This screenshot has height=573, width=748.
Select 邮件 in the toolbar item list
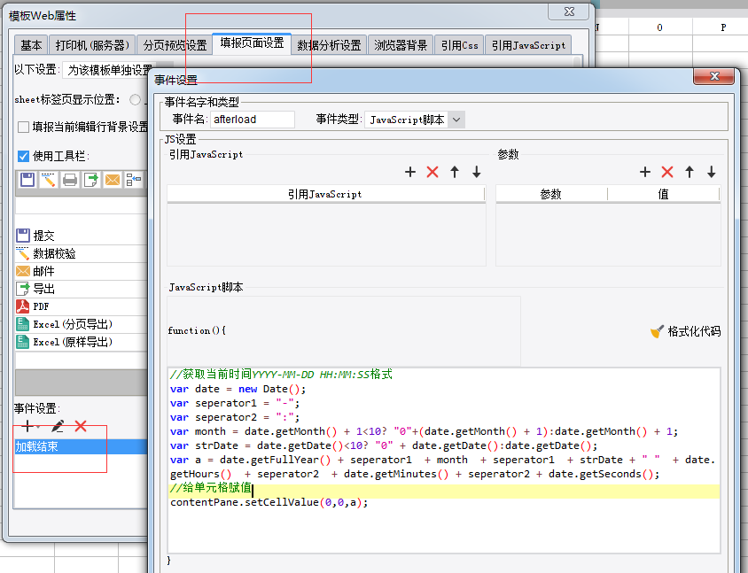[82, 271]
